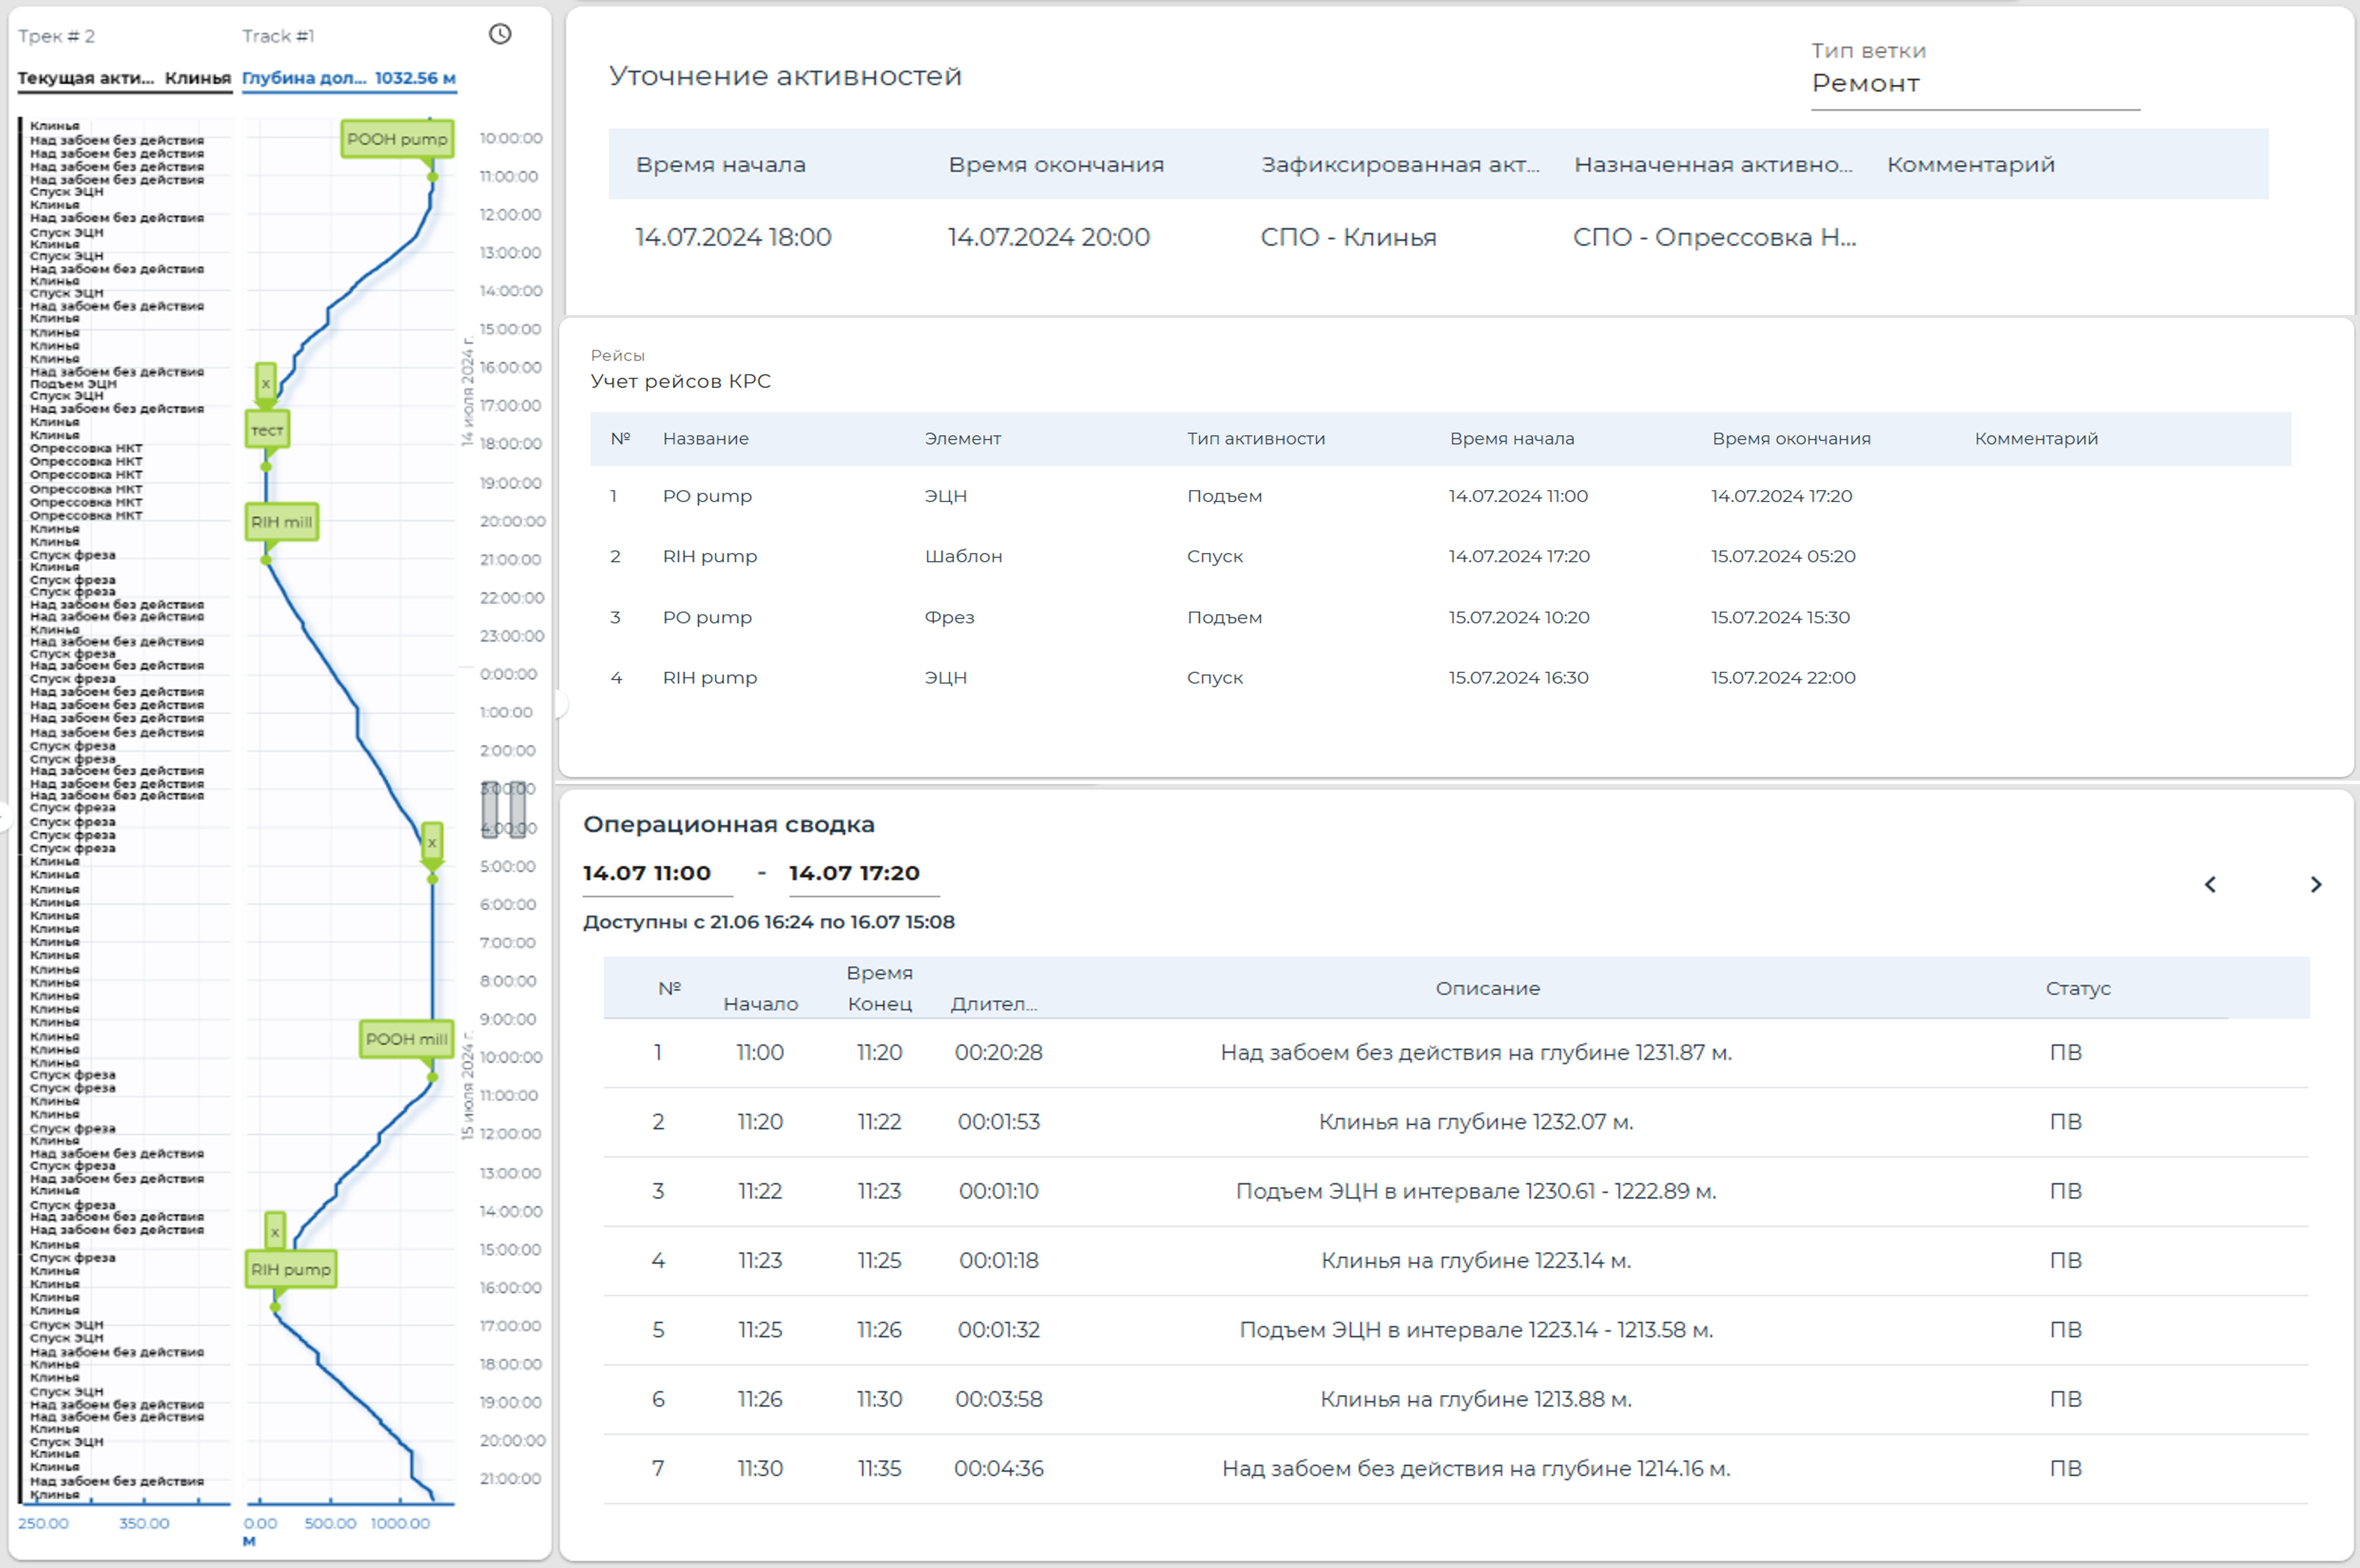Select summary row 5 'Подъем ЭЦН' 1223.14 - 1213.58 м
The width and height of the screenshot is (2360, 1568).
(x=1456, y=1330)
